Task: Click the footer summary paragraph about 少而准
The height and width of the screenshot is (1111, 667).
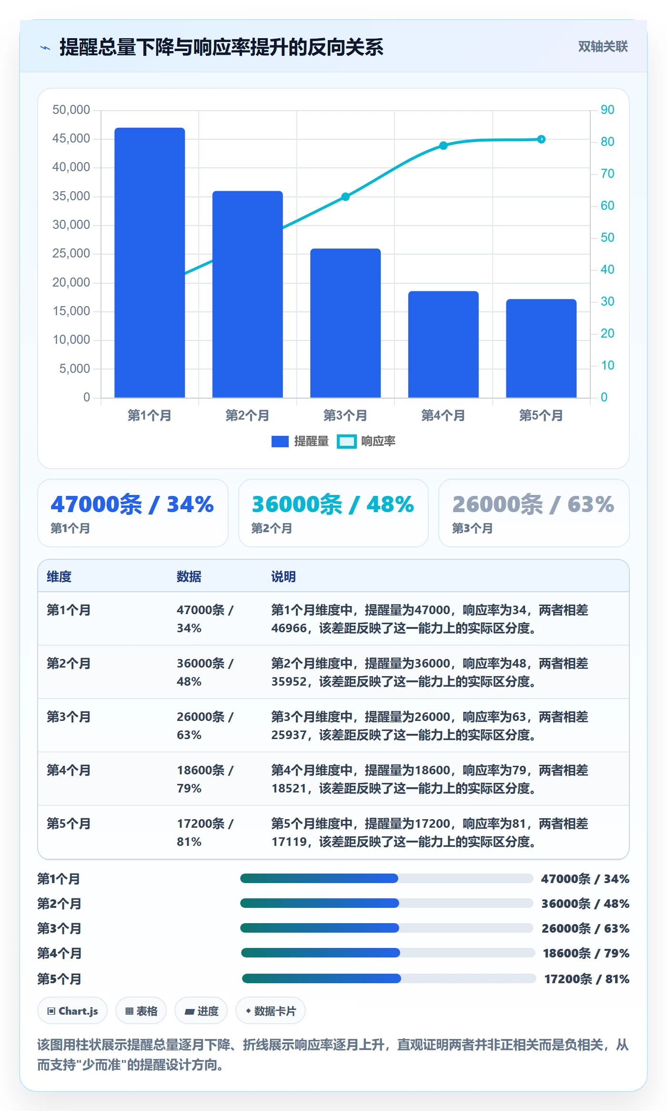Action: (333, 1055)
